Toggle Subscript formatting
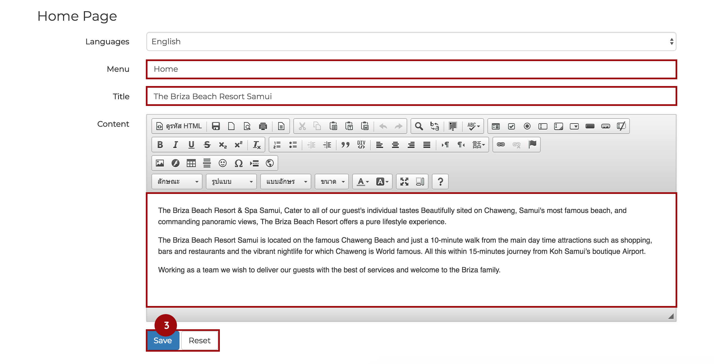Screen dimensions: 714x364 click(x=223, y=145)
